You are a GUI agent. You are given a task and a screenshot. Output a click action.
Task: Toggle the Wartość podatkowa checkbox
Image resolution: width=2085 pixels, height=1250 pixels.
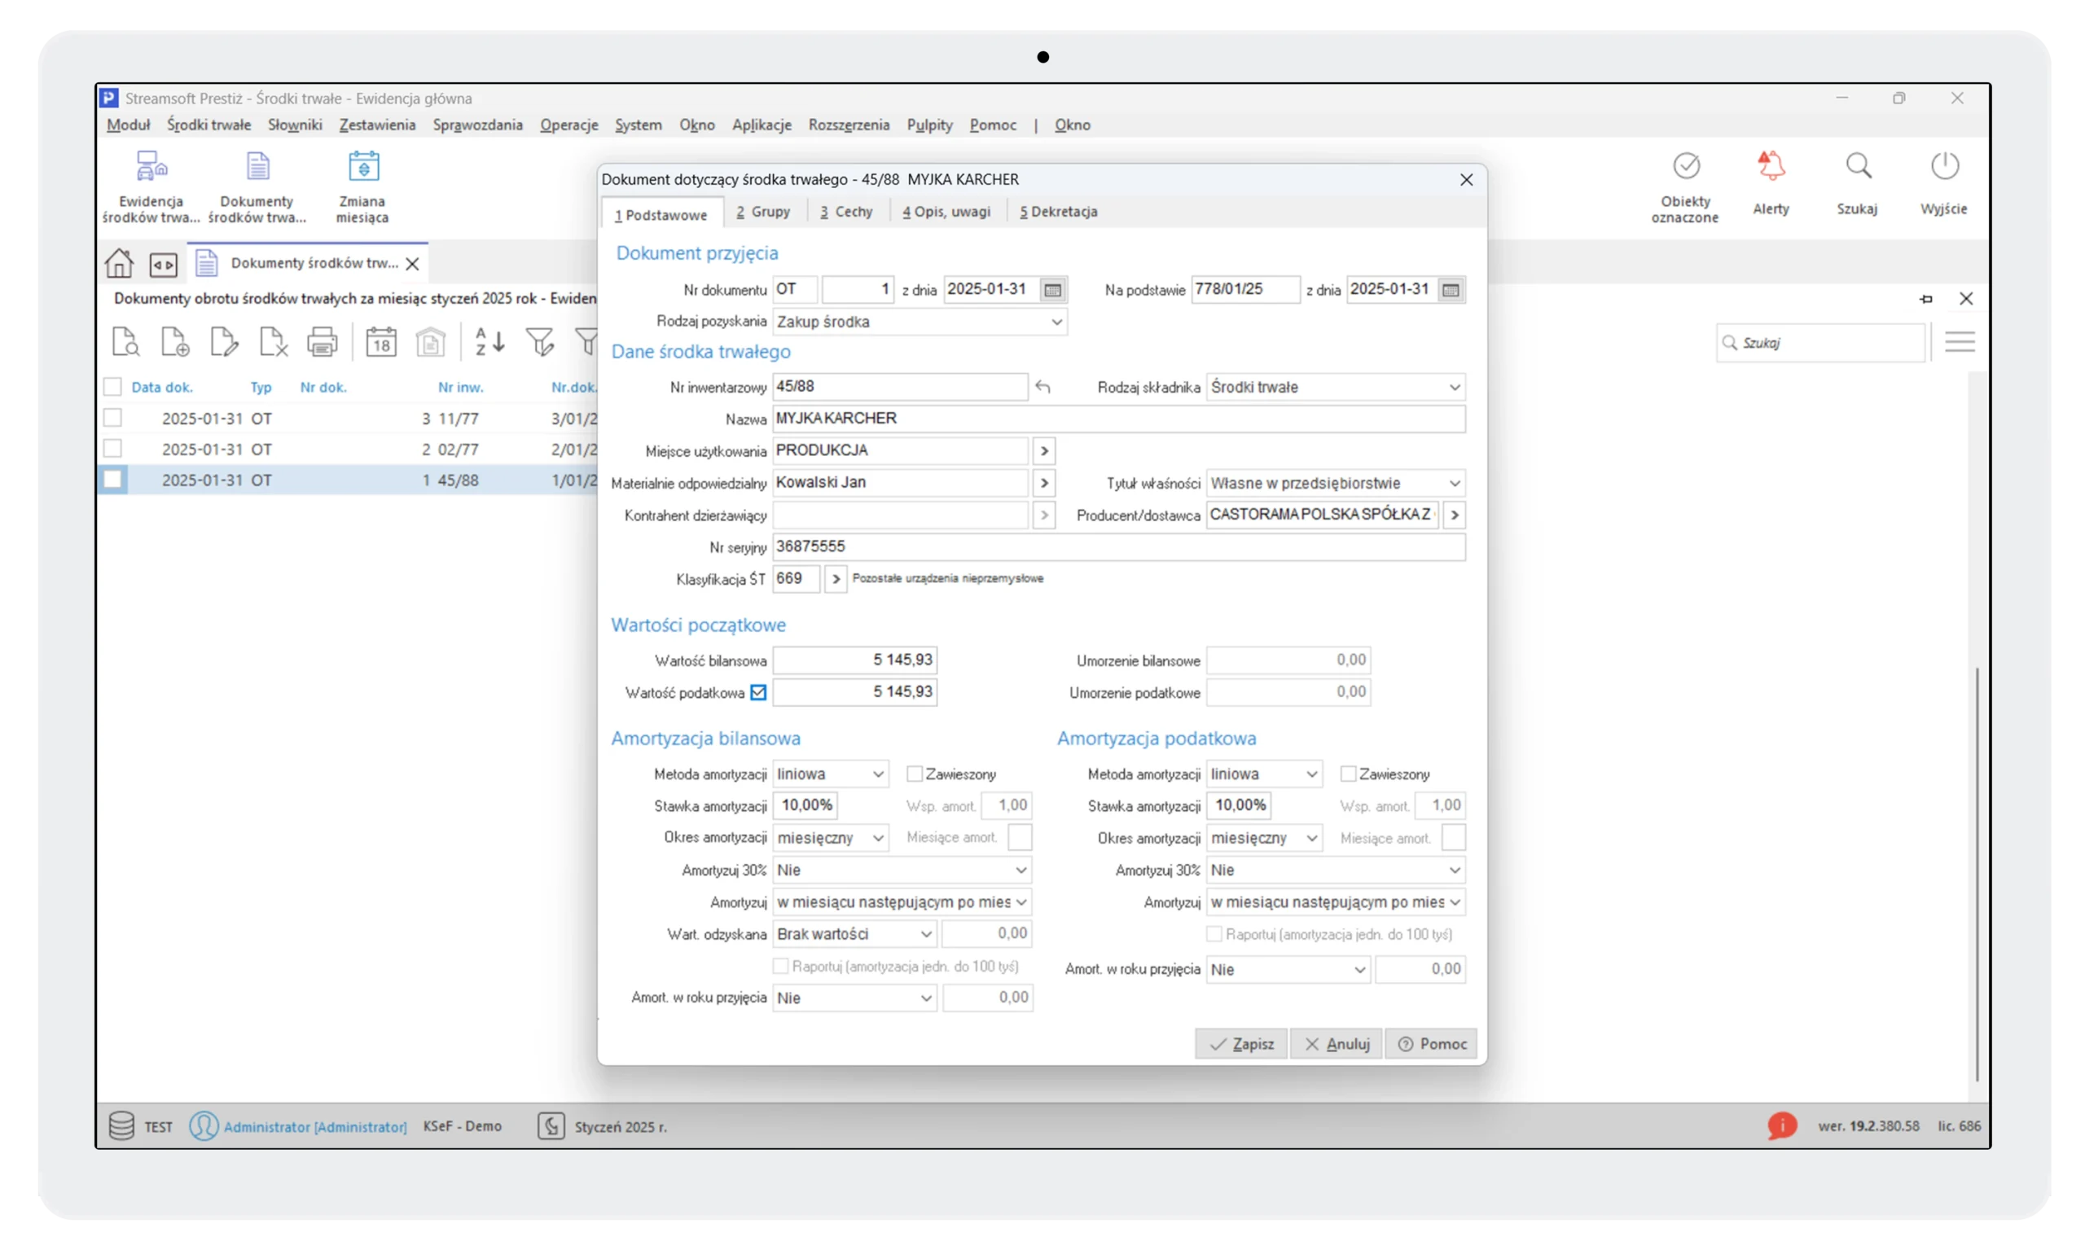tap(758, 692)
